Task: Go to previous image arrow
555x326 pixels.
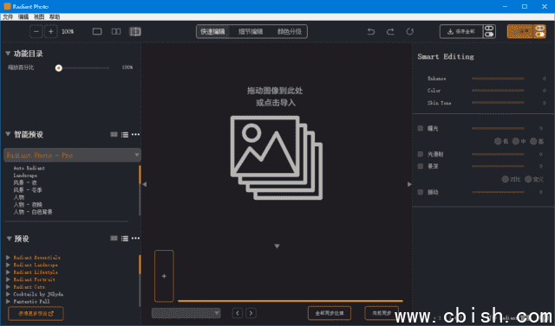Action: pyautogui.click(x=238, y=313)
